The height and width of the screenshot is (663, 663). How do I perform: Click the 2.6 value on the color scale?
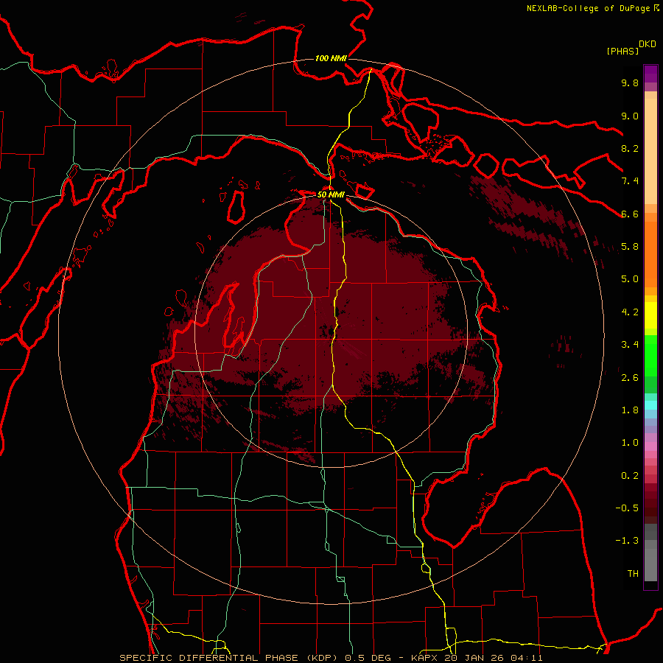click(x=630, y=378)
